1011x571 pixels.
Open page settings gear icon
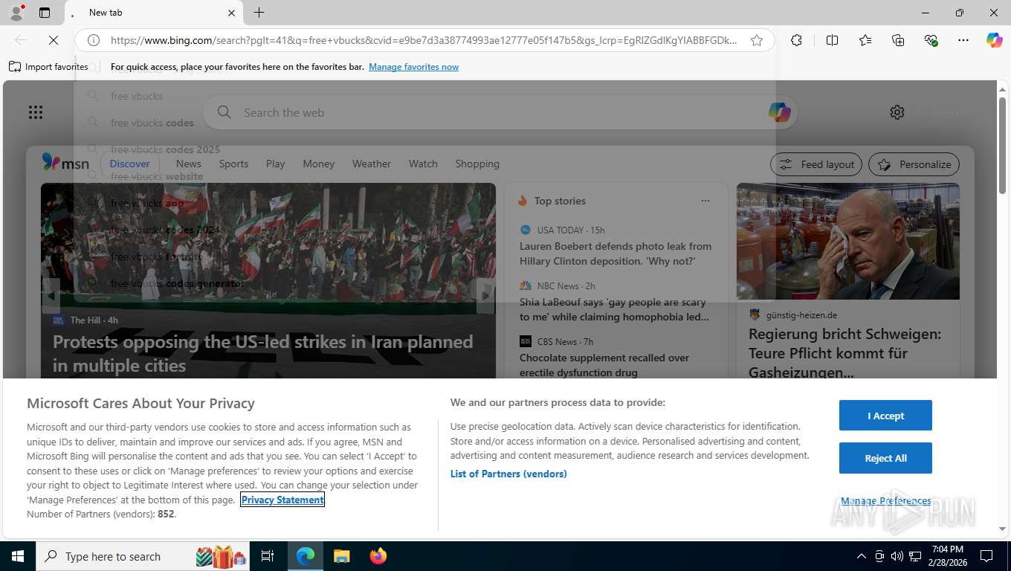pyautogui.click(x=897, y=112)
